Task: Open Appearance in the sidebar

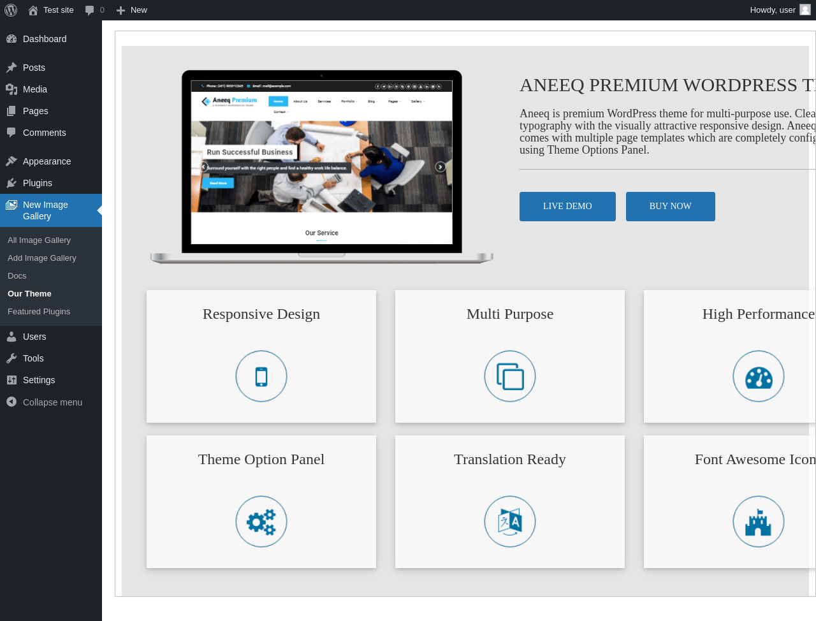Action: (x=51, y=161)
